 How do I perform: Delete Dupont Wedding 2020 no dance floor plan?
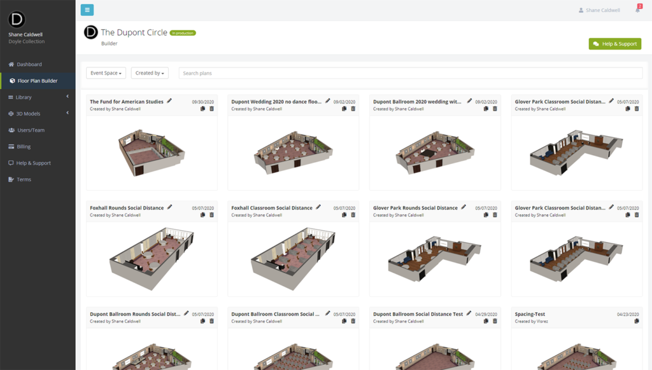(353, 109)
